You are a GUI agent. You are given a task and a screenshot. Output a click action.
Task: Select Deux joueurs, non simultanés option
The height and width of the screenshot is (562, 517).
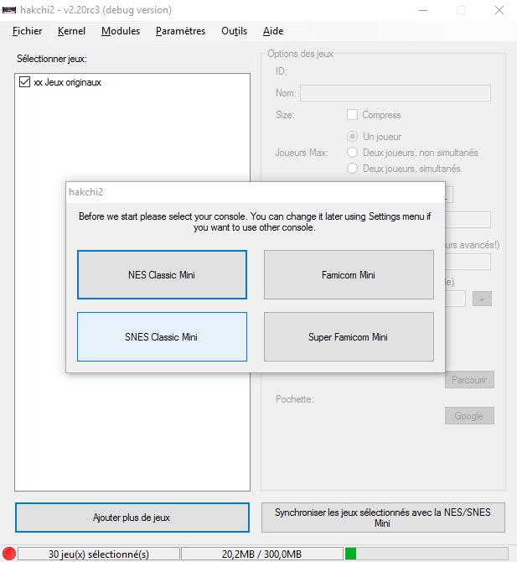(x=353, y=153)
